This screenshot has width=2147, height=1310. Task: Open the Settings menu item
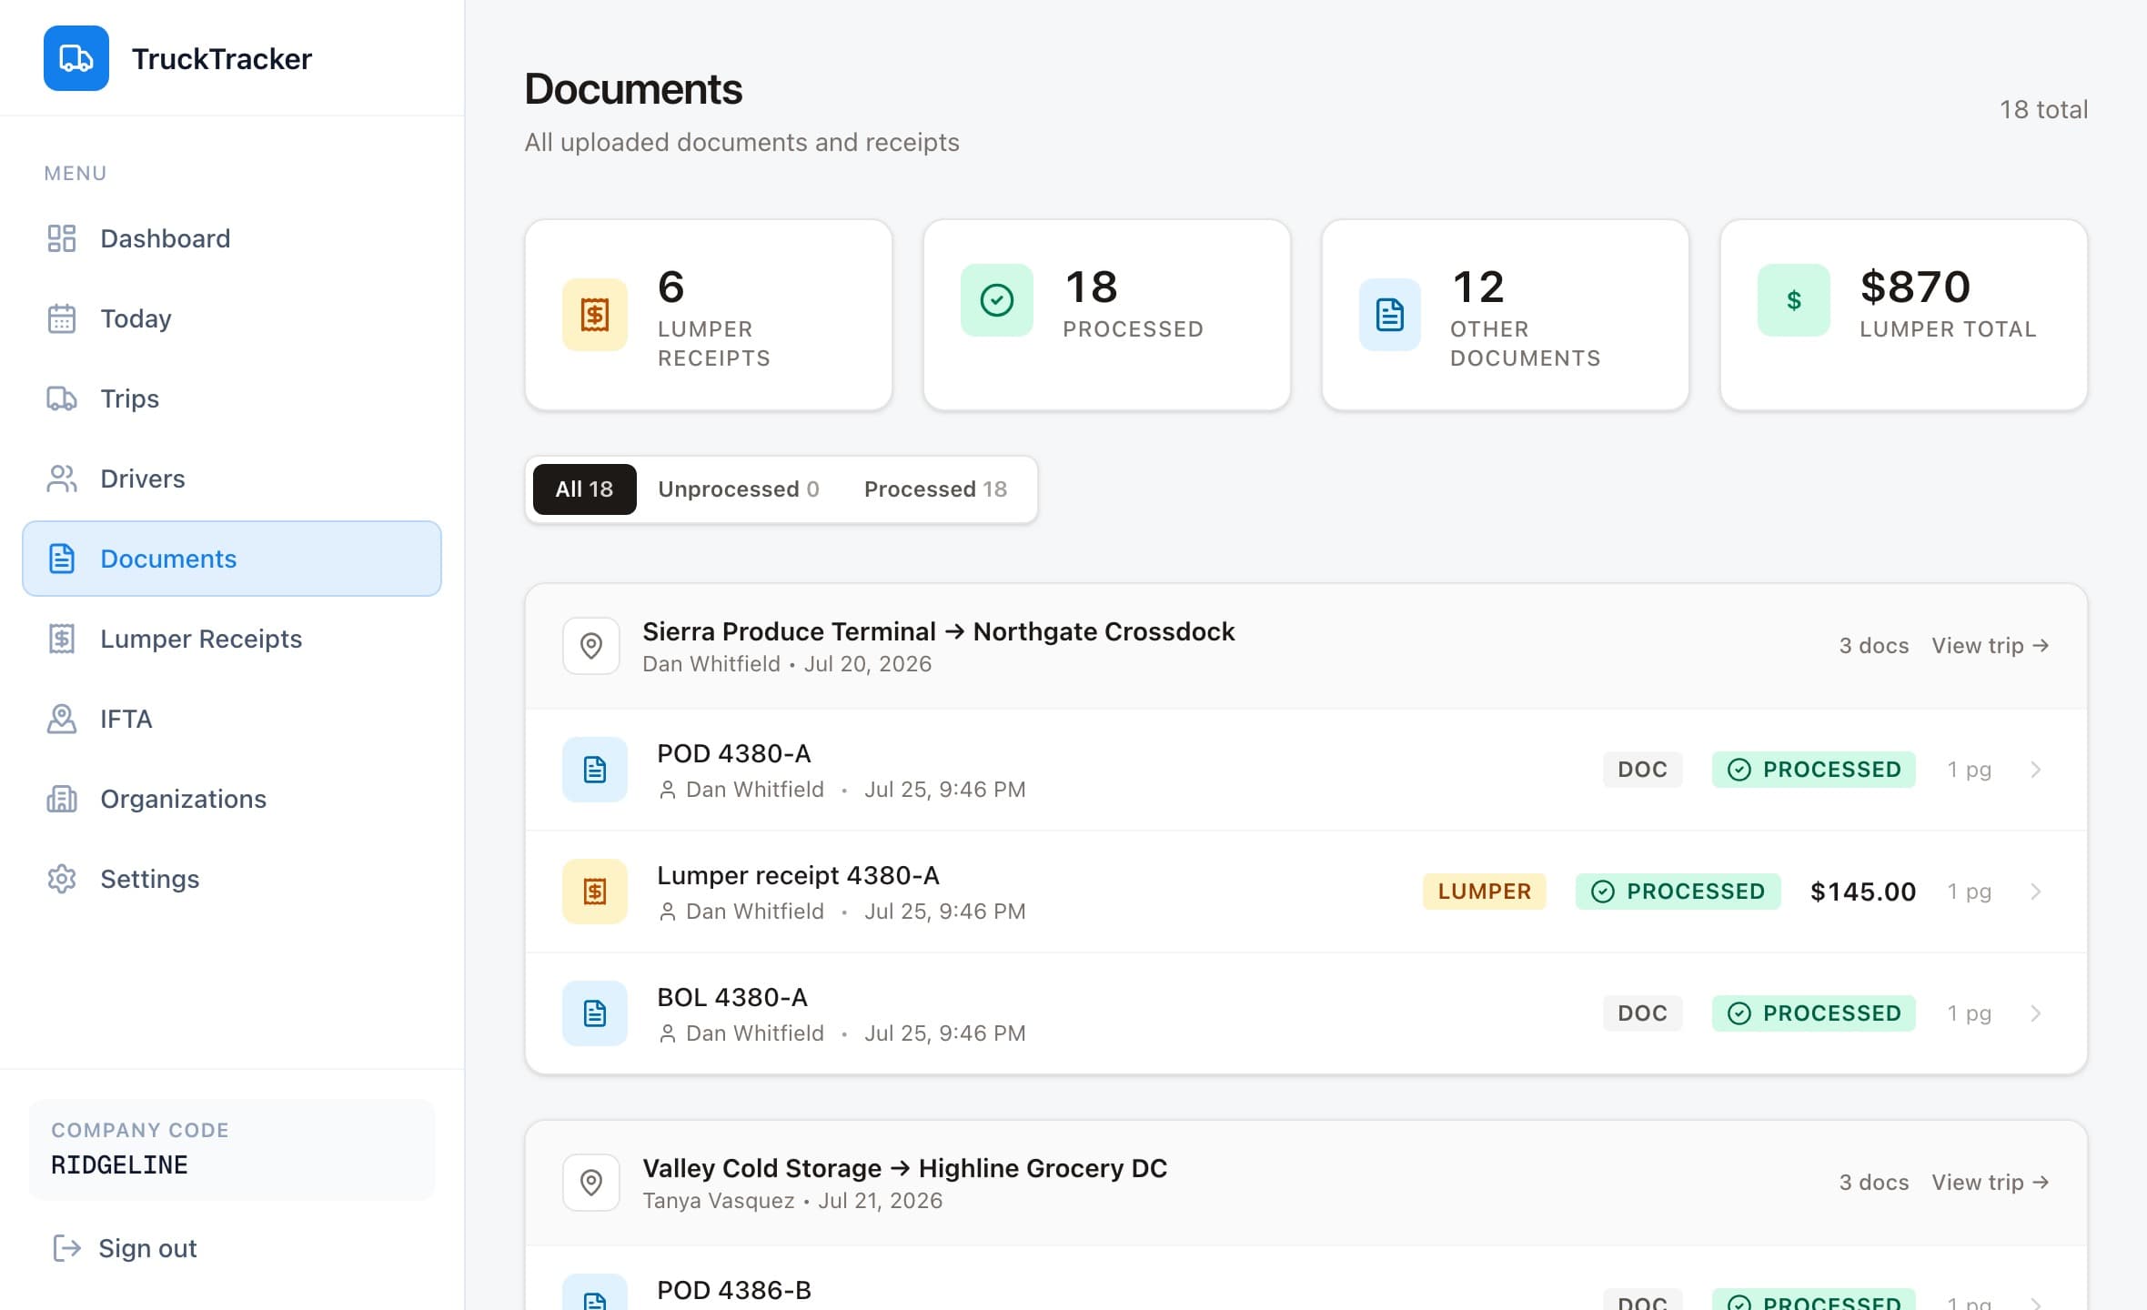click(x=232, y=879)
